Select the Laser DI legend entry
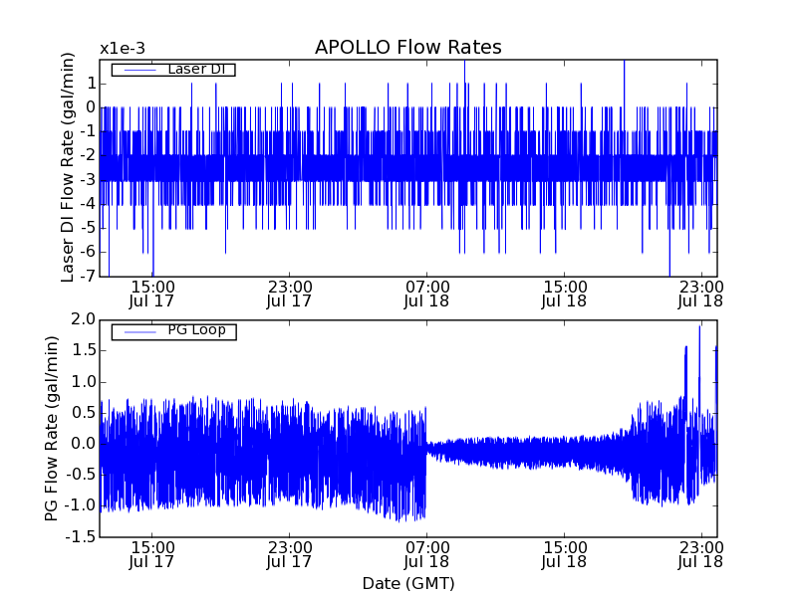This screenshot has height=597, width=797. [x=173, y=70]
